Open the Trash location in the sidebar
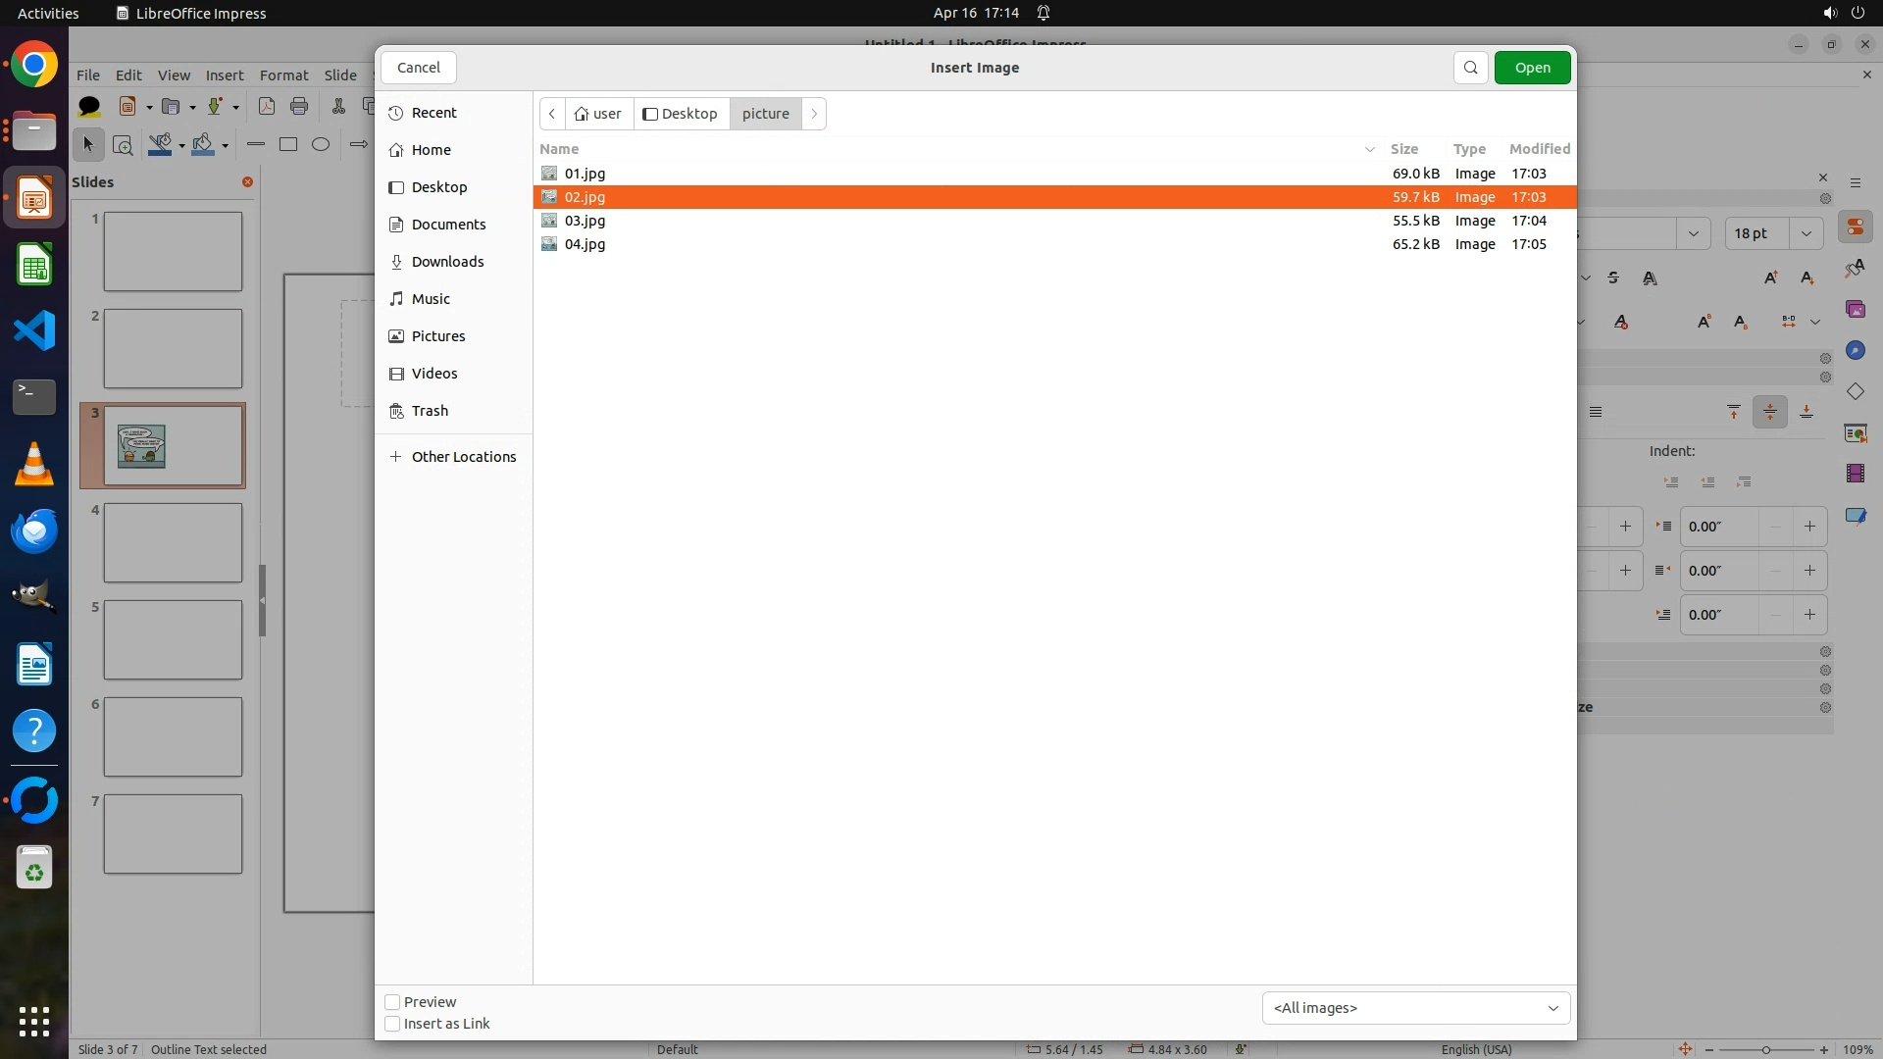Viewport: 1883px width, 1059px height. click(x=430, y=411)
